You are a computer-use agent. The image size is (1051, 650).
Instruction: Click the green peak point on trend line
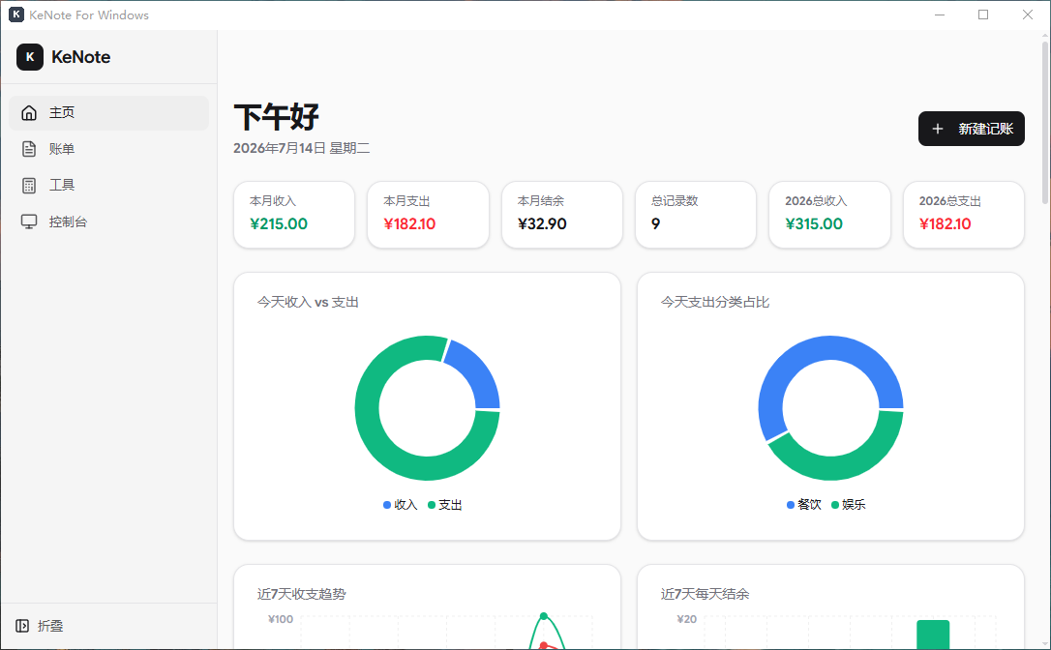(x=544, y=616)
